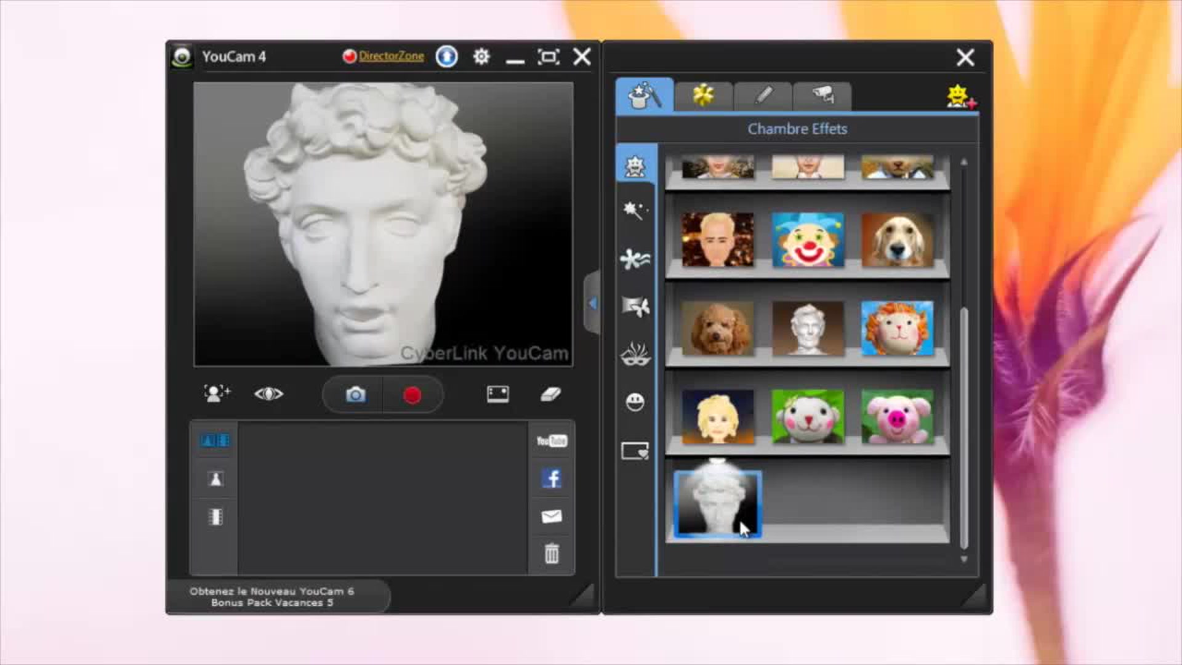Open the eraser tool to remove effects
The height and width of the screenshot is (665, 1182).
551,395
